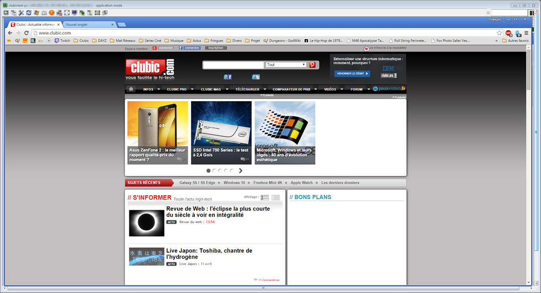
Task: Open the Twitch bookmark
Action: click(x=62, y=41)
